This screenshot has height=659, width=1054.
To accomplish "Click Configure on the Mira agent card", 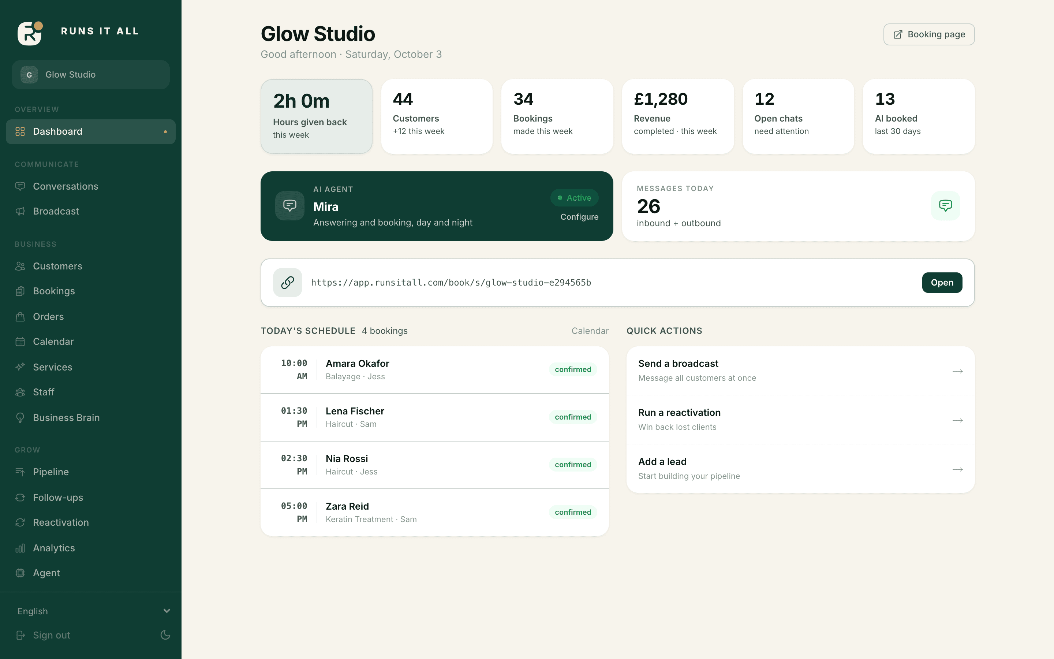I will (x=579, y=217).
